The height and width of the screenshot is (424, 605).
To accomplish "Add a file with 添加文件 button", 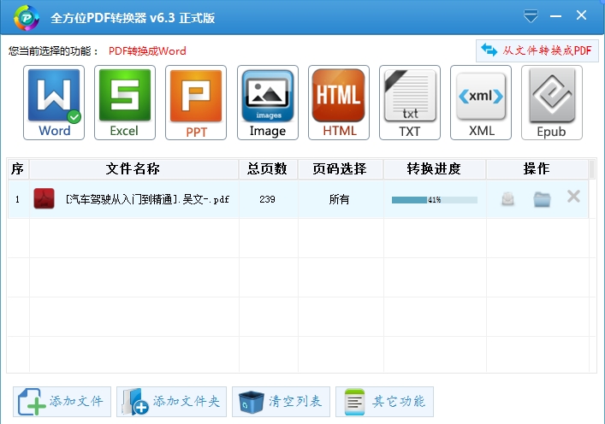I will pos(62,402).
